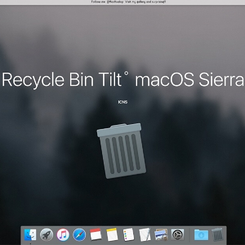245x245 pixels.
Task: Open System Preferences gear in dock
Action: [178, 234]
